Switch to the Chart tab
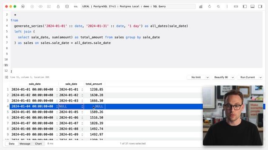 point(38,144)
